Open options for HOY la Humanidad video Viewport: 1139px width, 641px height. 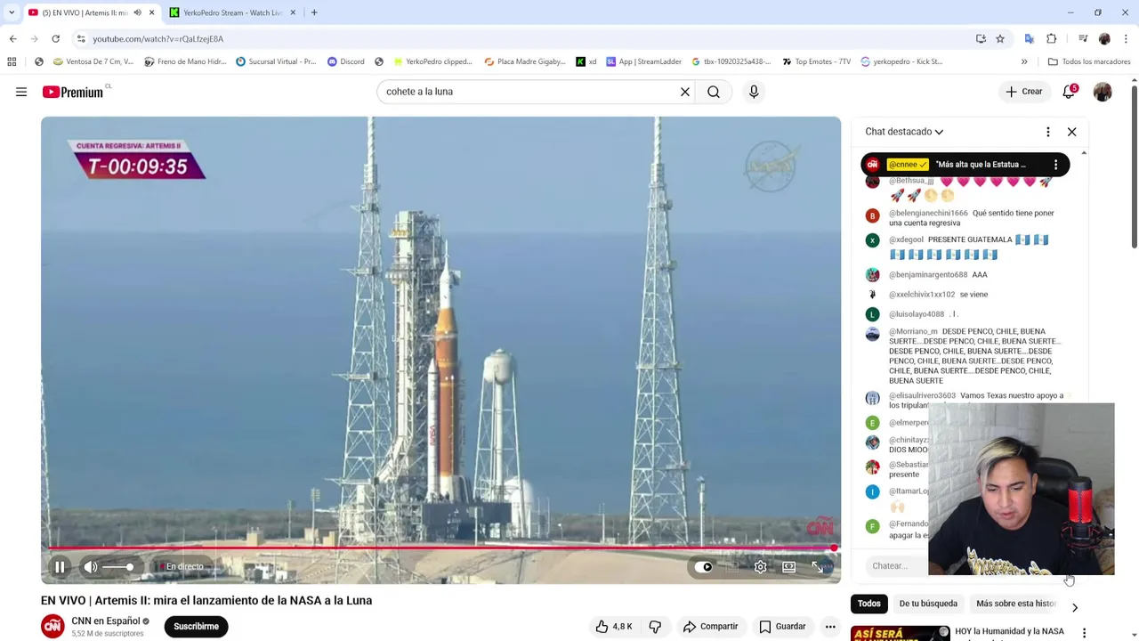(x=1084, y=633)
